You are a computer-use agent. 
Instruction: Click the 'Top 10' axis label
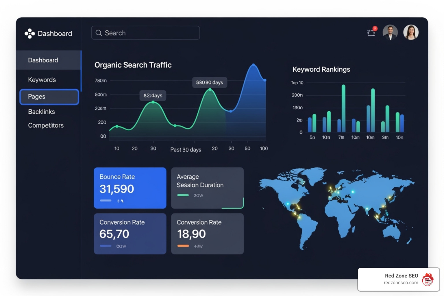click(x=297, y=83)
